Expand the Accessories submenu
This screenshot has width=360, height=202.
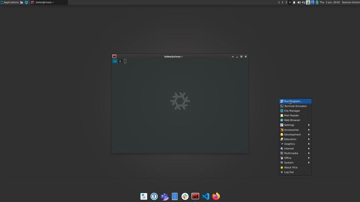[295, 130]
